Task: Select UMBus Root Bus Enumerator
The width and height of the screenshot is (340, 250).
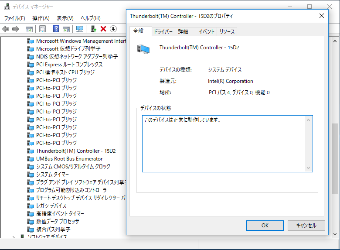Action: coord(69,159)
